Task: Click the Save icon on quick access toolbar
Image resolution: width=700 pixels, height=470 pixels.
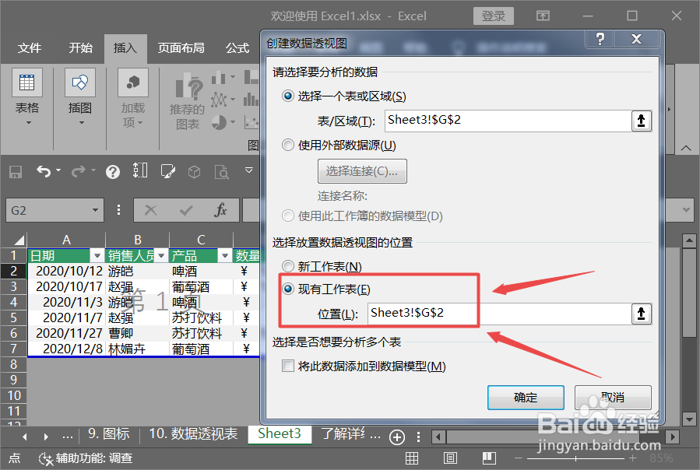Action: [15, 172]
